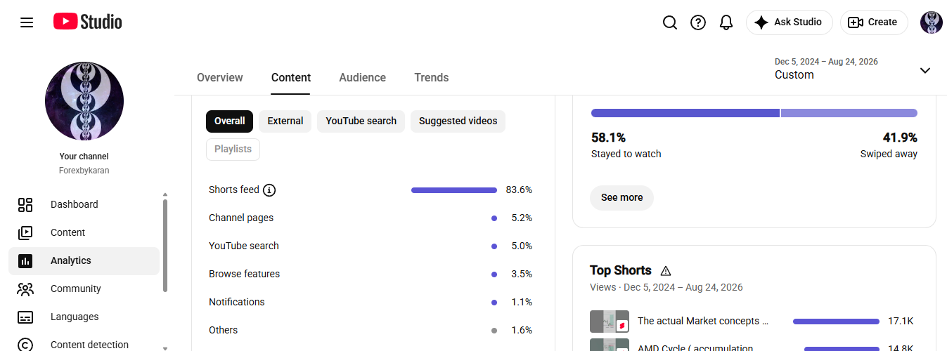Select the Content analytics tab
Image resolution: width=947 pixels, height=351 pixels.
[x=291, y=77]
